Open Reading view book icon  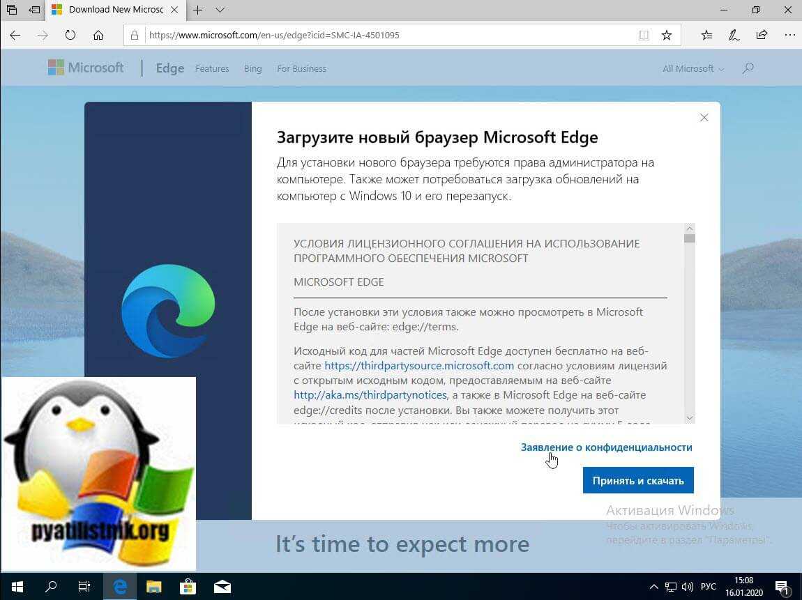(644, 35)
